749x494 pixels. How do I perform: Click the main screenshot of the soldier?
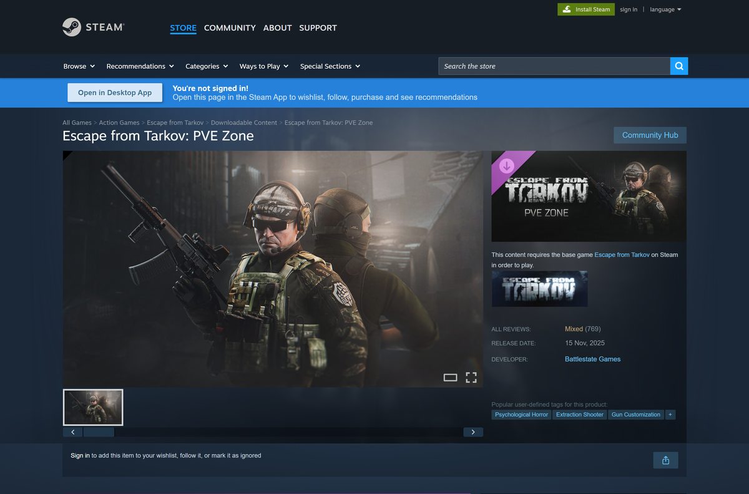[273, 269]
